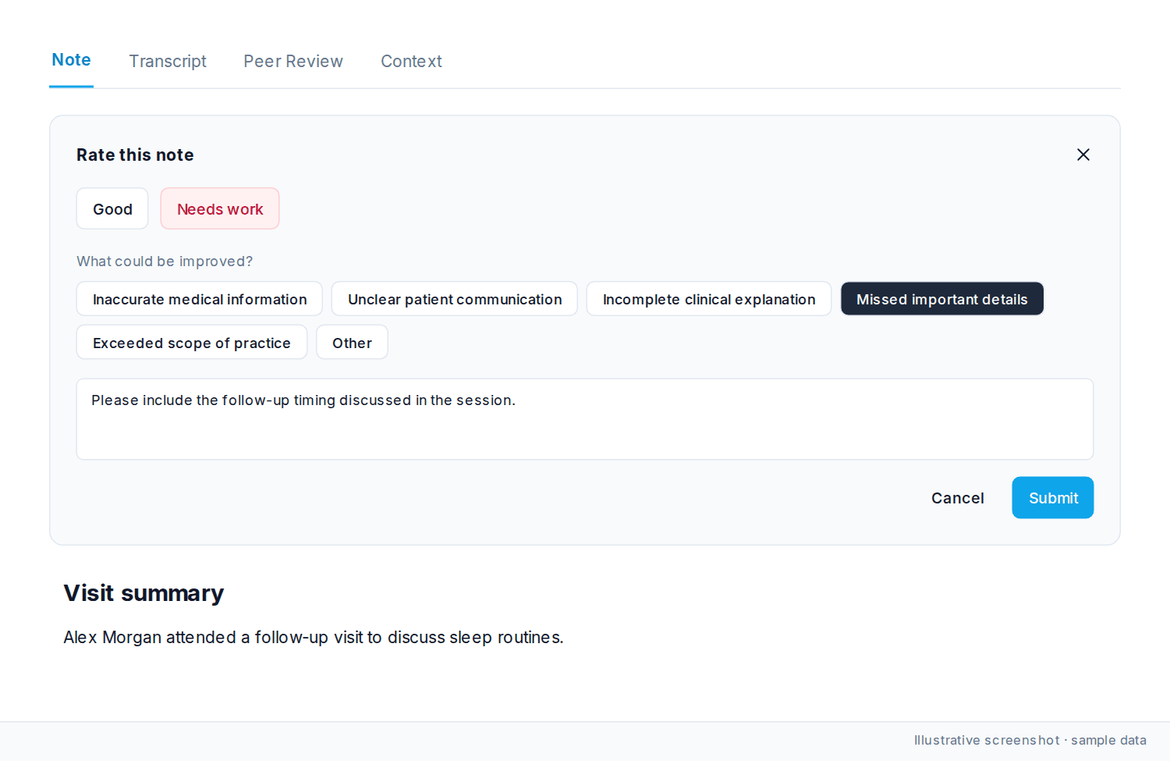The height and width of the screenshot is (761, 1170).
Task: Toggle Exceeded scope of practice chip
Action: coord(192,343)
